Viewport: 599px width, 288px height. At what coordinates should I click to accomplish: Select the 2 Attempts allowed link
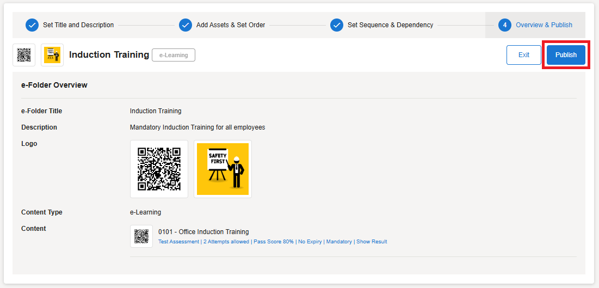226,242
